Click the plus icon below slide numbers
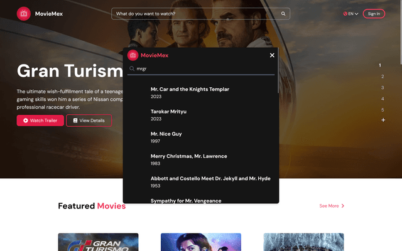 383,120
